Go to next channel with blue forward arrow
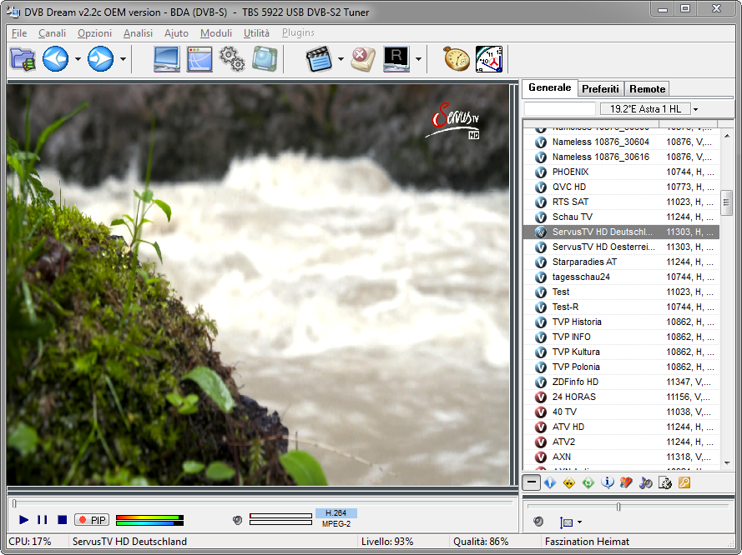This screenshot has width=742, height=555. coord(100,59)
